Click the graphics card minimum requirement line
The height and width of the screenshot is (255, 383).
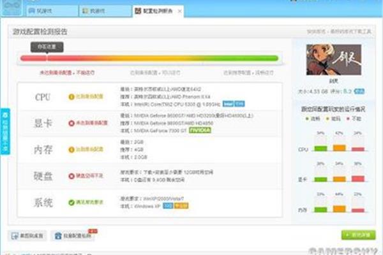coord(187,115)
